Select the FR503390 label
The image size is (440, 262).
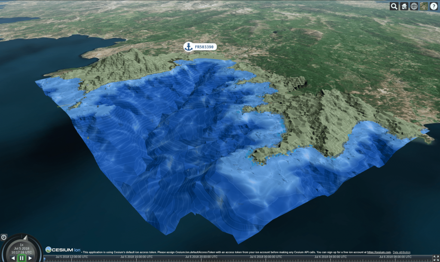tap(204, 47)
